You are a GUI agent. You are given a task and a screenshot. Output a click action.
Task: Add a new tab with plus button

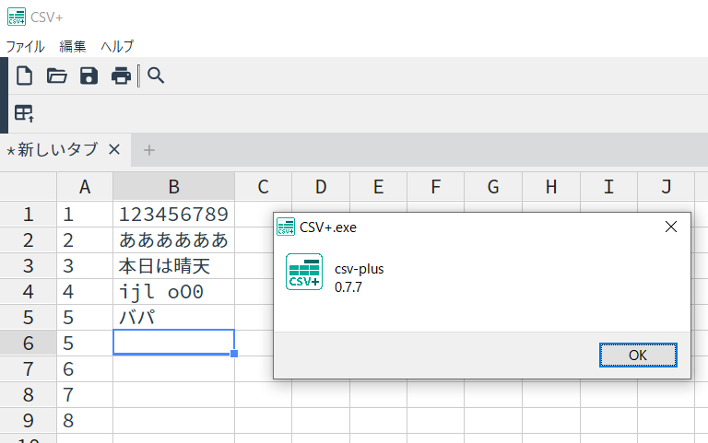(149, 150)
